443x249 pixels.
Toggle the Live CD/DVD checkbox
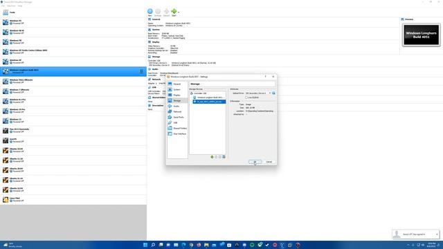(246, 98)
